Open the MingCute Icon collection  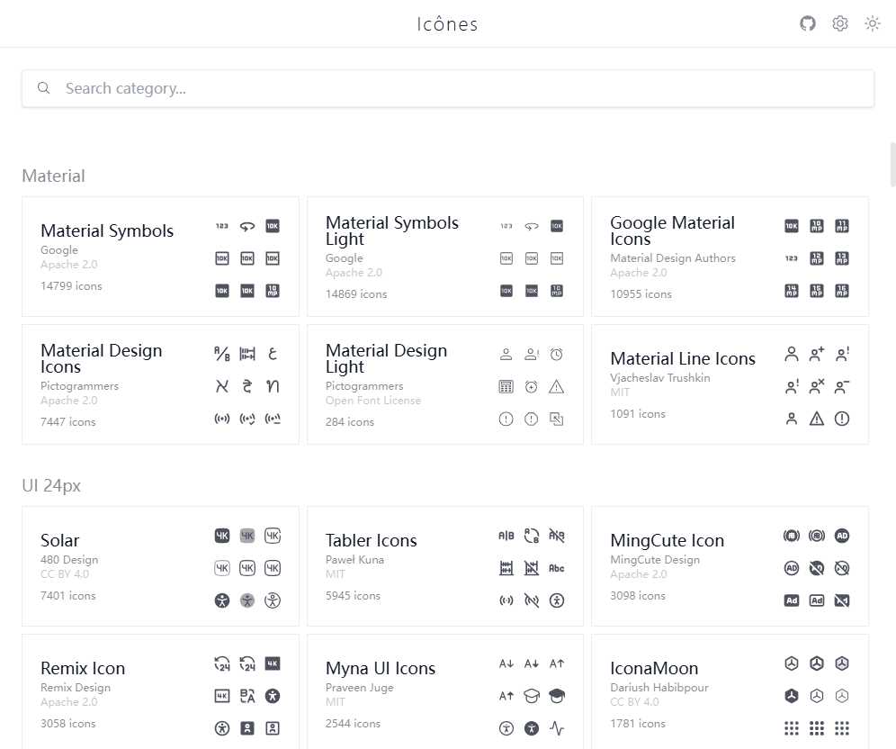(667, 540)
